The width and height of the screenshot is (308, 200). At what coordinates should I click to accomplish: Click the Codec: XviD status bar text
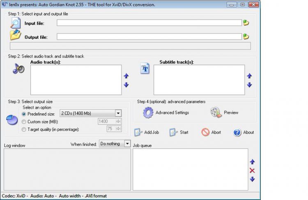[x=14, y=196]
